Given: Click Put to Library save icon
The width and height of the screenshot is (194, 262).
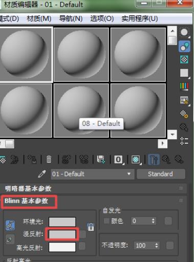Looking at the screenshot, I should point(101,160).
